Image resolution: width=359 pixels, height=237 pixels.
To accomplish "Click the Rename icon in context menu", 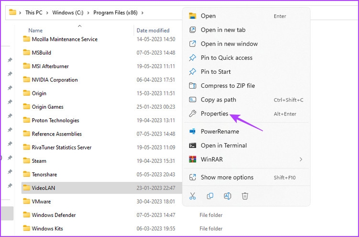I will (x=227, y=196).
